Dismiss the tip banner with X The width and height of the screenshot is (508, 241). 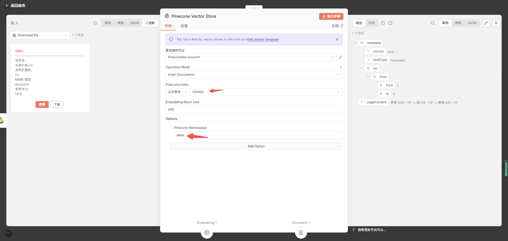point(337,39)
